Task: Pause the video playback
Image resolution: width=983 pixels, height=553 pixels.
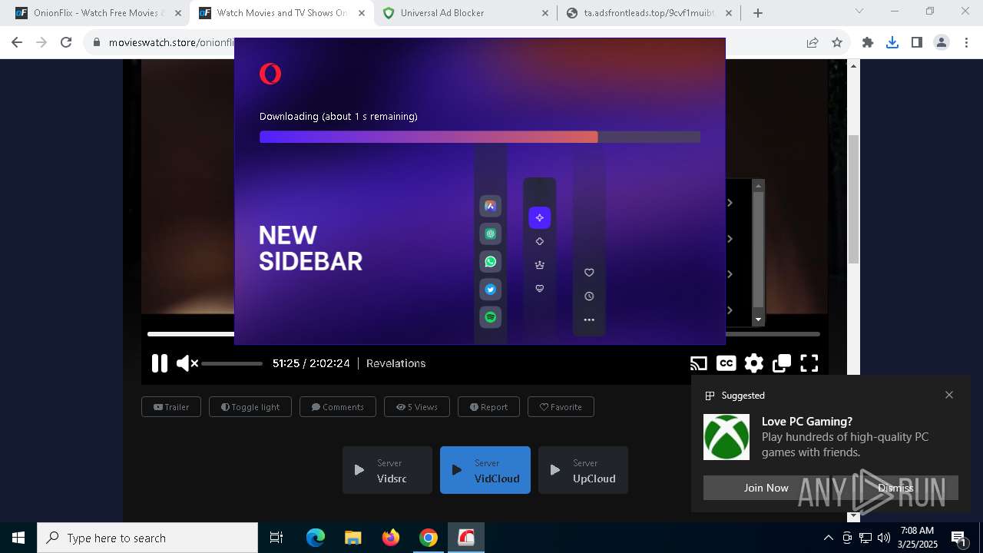Action: 160,363
